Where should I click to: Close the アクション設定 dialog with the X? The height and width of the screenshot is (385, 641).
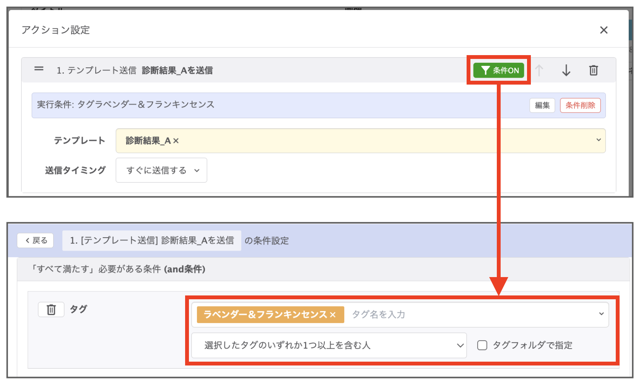604,30
